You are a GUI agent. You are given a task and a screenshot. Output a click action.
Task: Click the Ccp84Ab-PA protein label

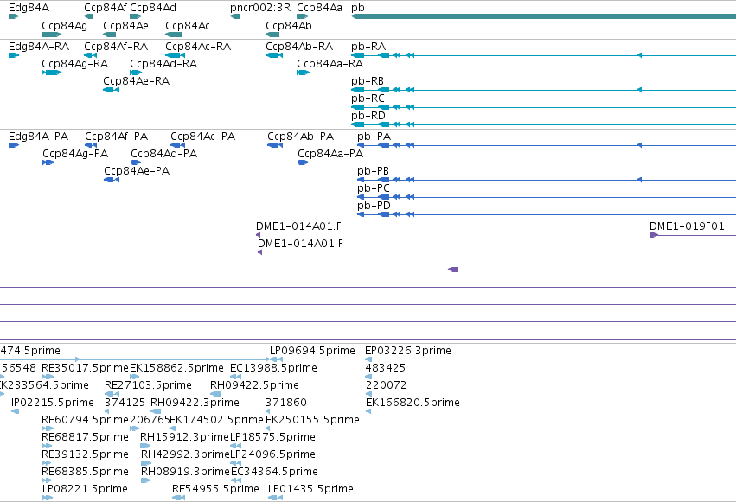point(300,137)
